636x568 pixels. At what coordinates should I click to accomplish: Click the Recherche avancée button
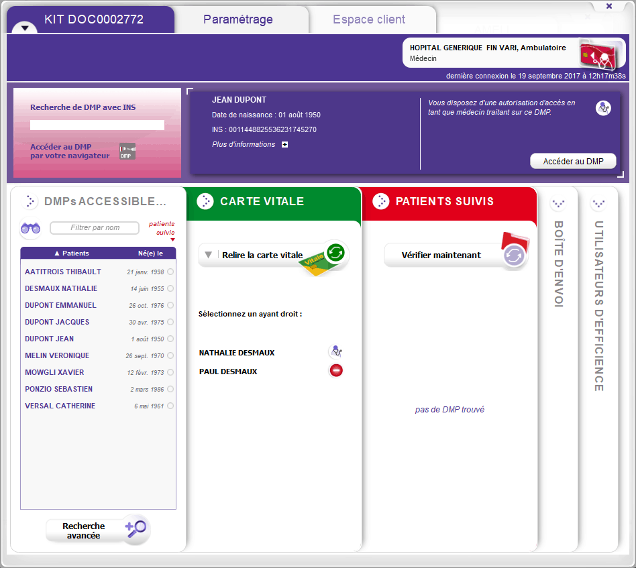pos(97,530)
